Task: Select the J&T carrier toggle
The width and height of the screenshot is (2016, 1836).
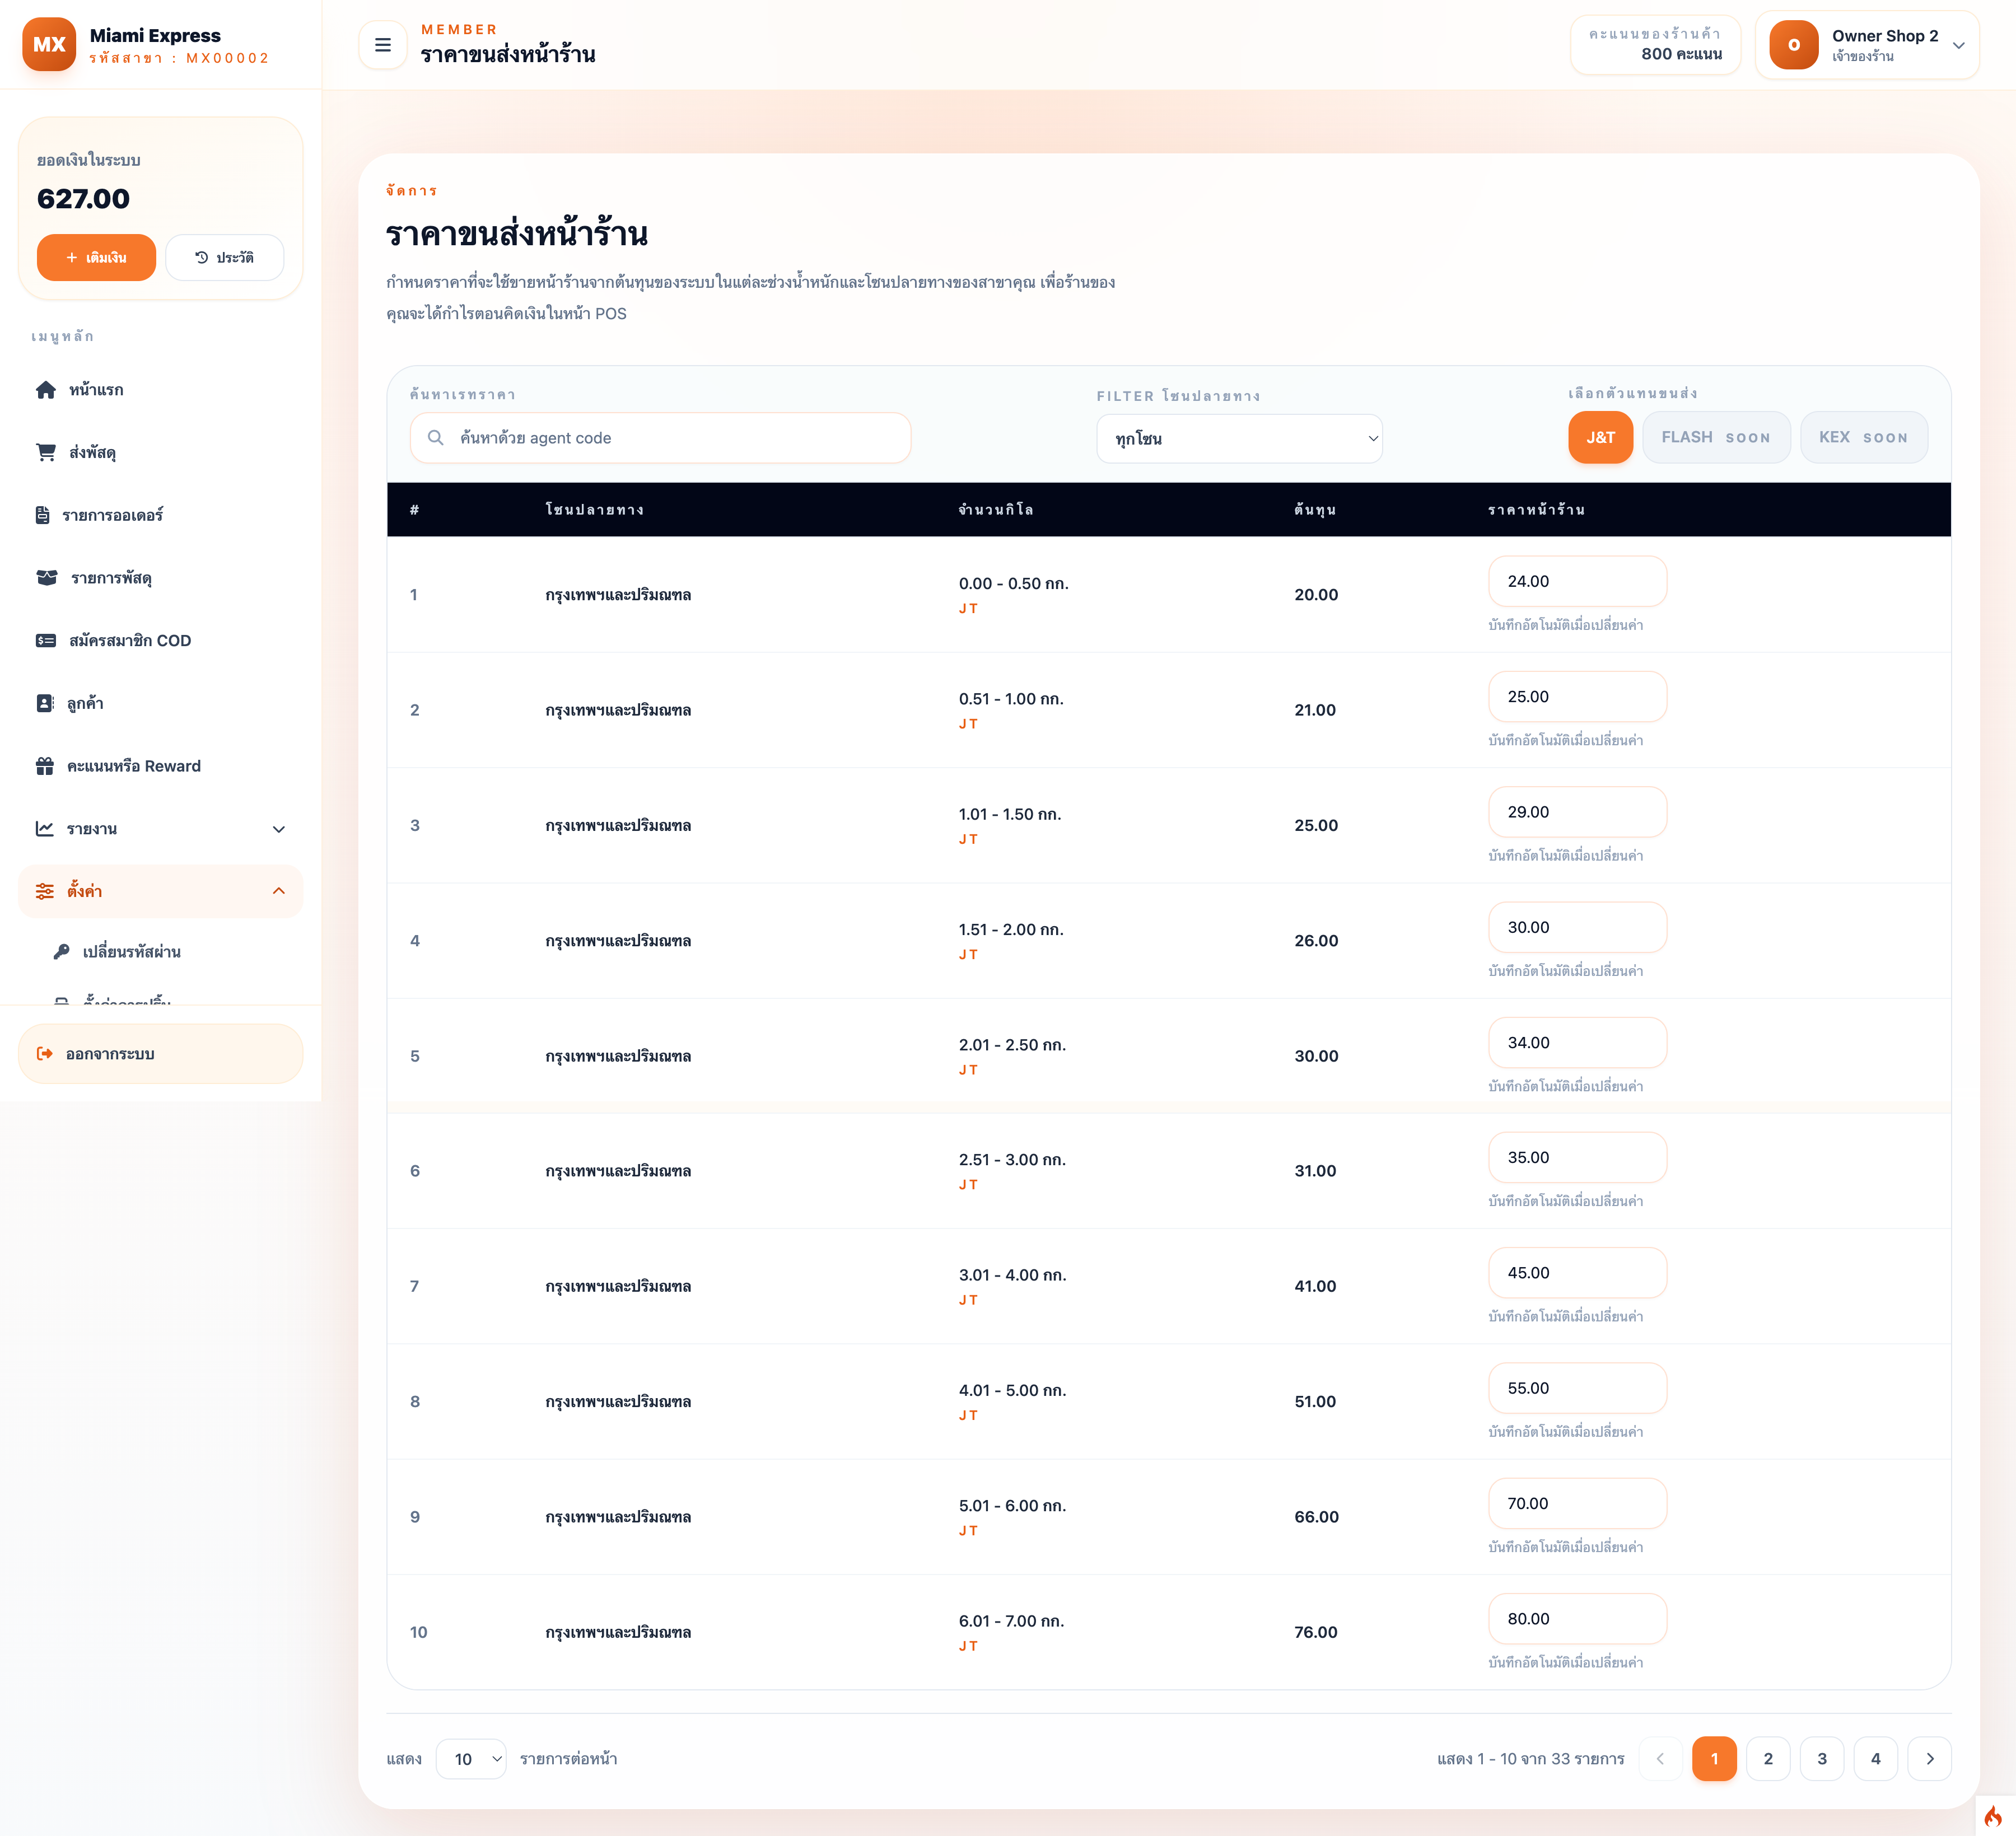Action: [1599, 438]
